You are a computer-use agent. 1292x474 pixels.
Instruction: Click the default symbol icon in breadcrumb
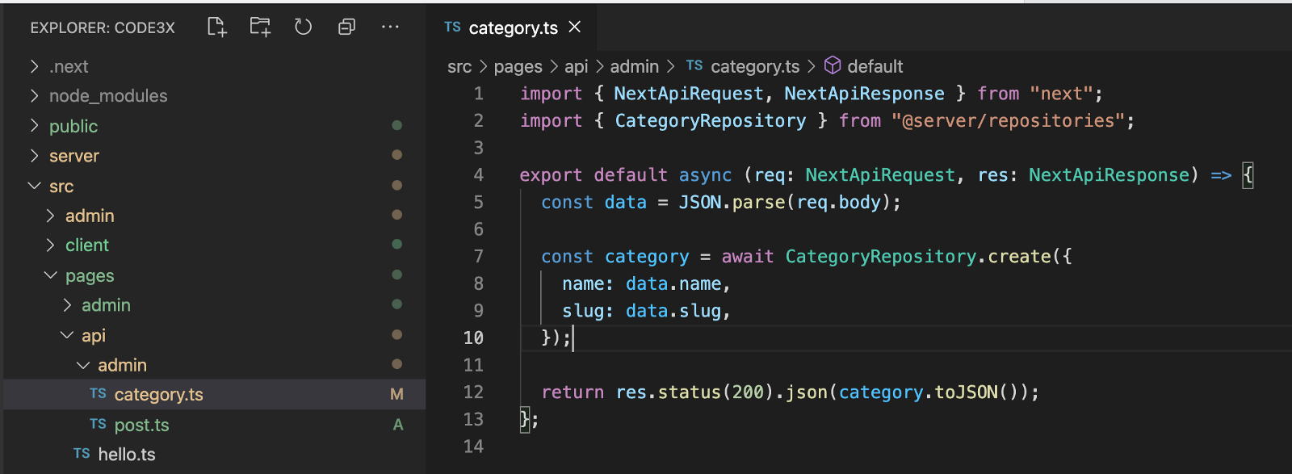click(833, 66)
